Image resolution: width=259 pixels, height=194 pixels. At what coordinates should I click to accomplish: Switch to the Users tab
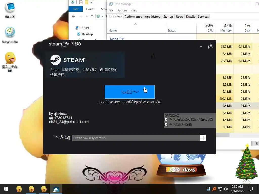(179, 16)
